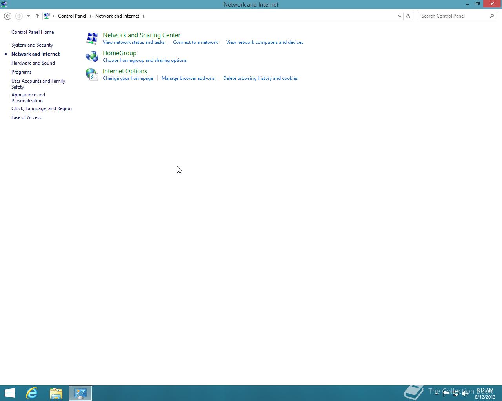Click Manage browser add-ons
The height and width of the screenshot is (401, 502).
pyautogui.click(x=188, y=78)
